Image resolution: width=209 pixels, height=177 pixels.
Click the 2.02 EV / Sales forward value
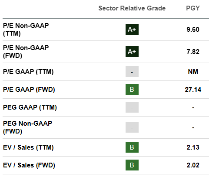coord(193,165)
